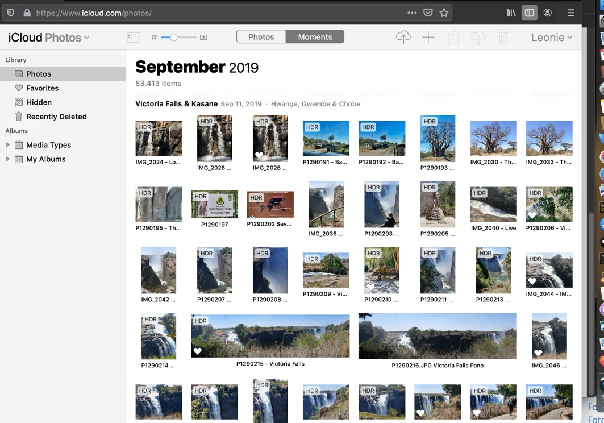The width and height of the screenshot is (604, 423).
Task: Click the trash delete icon in toolbar
Action: coord(503,38)
